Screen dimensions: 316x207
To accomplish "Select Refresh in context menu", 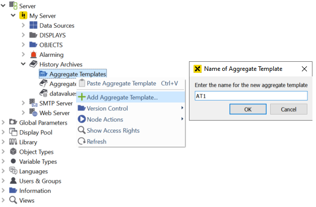I will [131, 142].
